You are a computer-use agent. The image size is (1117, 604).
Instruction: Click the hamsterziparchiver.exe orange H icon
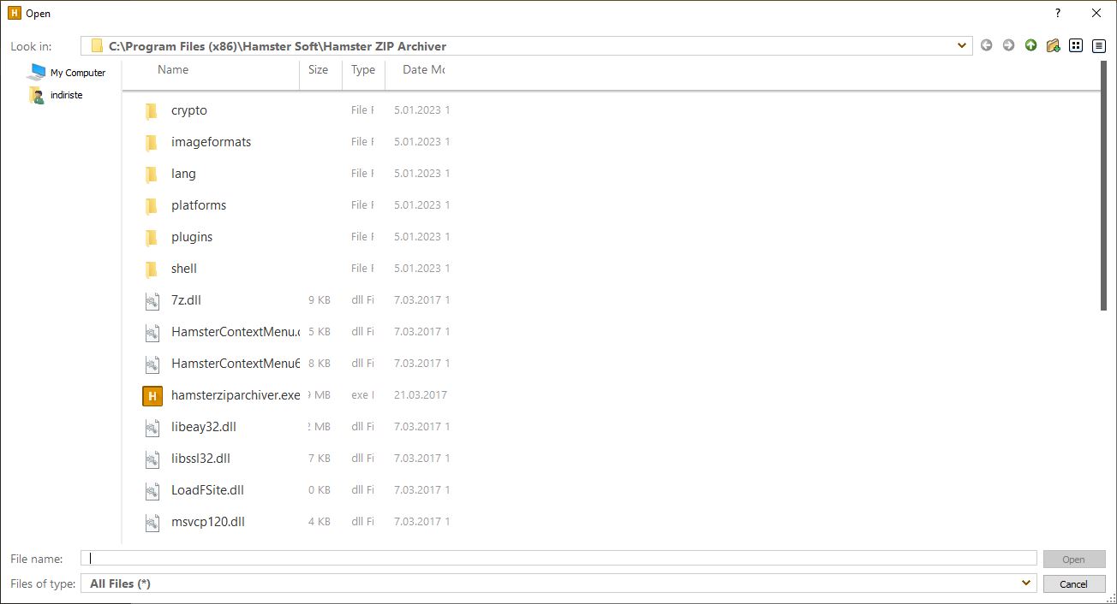(152, 395)
